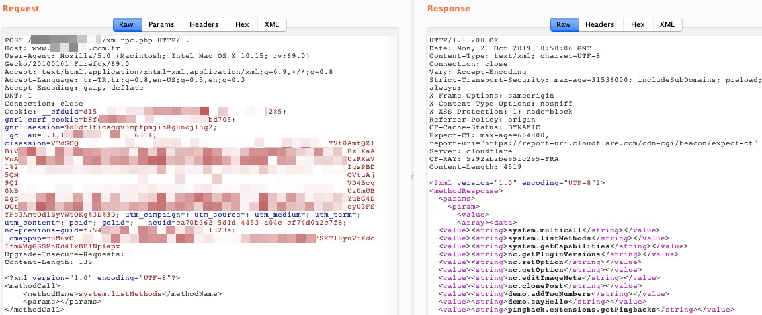
Task: Switch to the Response Hex tab
Action: pyautogui.click(x=638, y=24)
